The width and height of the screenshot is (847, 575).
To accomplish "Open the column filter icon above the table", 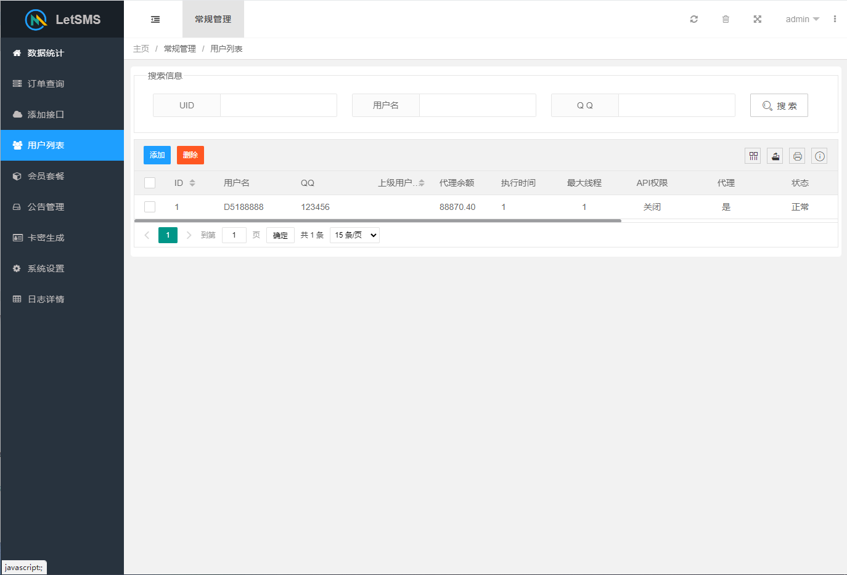I will tap(752, 156).
